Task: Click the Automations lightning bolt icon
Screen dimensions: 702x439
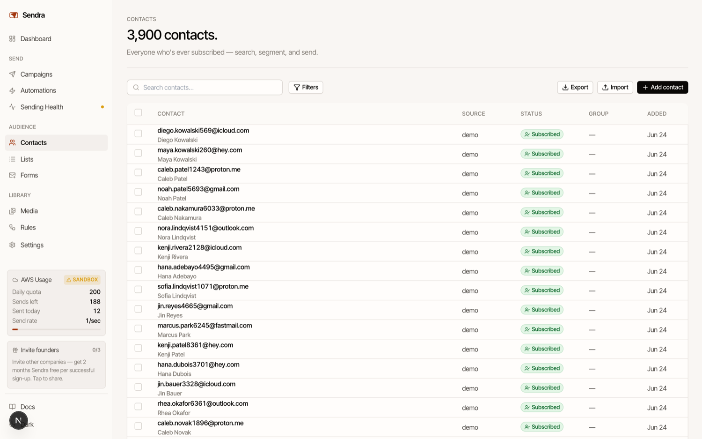Action: point(12,90)
